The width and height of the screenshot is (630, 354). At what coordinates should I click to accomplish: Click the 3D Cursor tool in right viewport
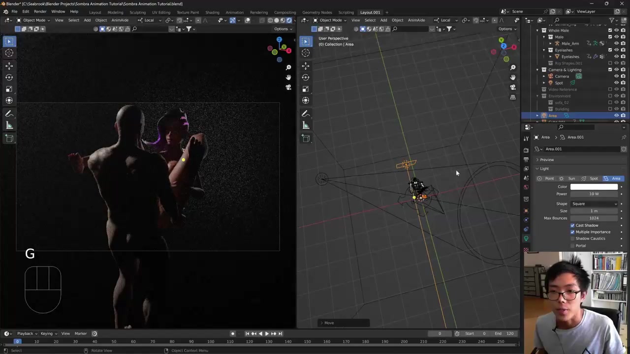click(x=306, y=53)
